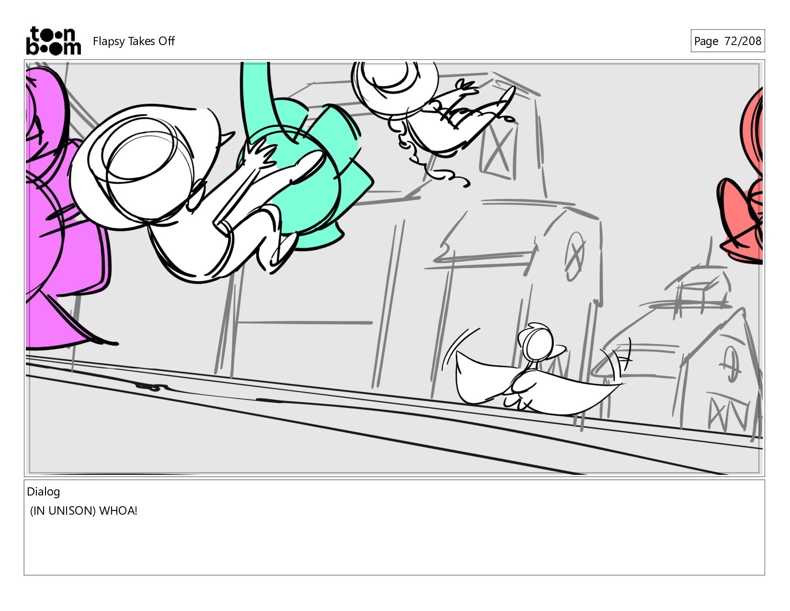
Task: Click the 'Page 72/208' page number box
Action: (x=727, y=41)
